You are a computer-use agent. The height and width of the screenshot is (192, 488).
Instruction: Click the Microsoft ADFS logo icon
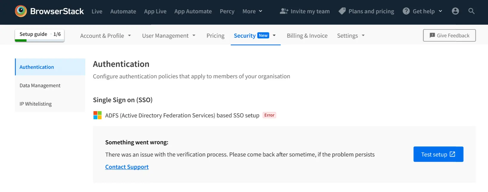click(x=97, y=115)
